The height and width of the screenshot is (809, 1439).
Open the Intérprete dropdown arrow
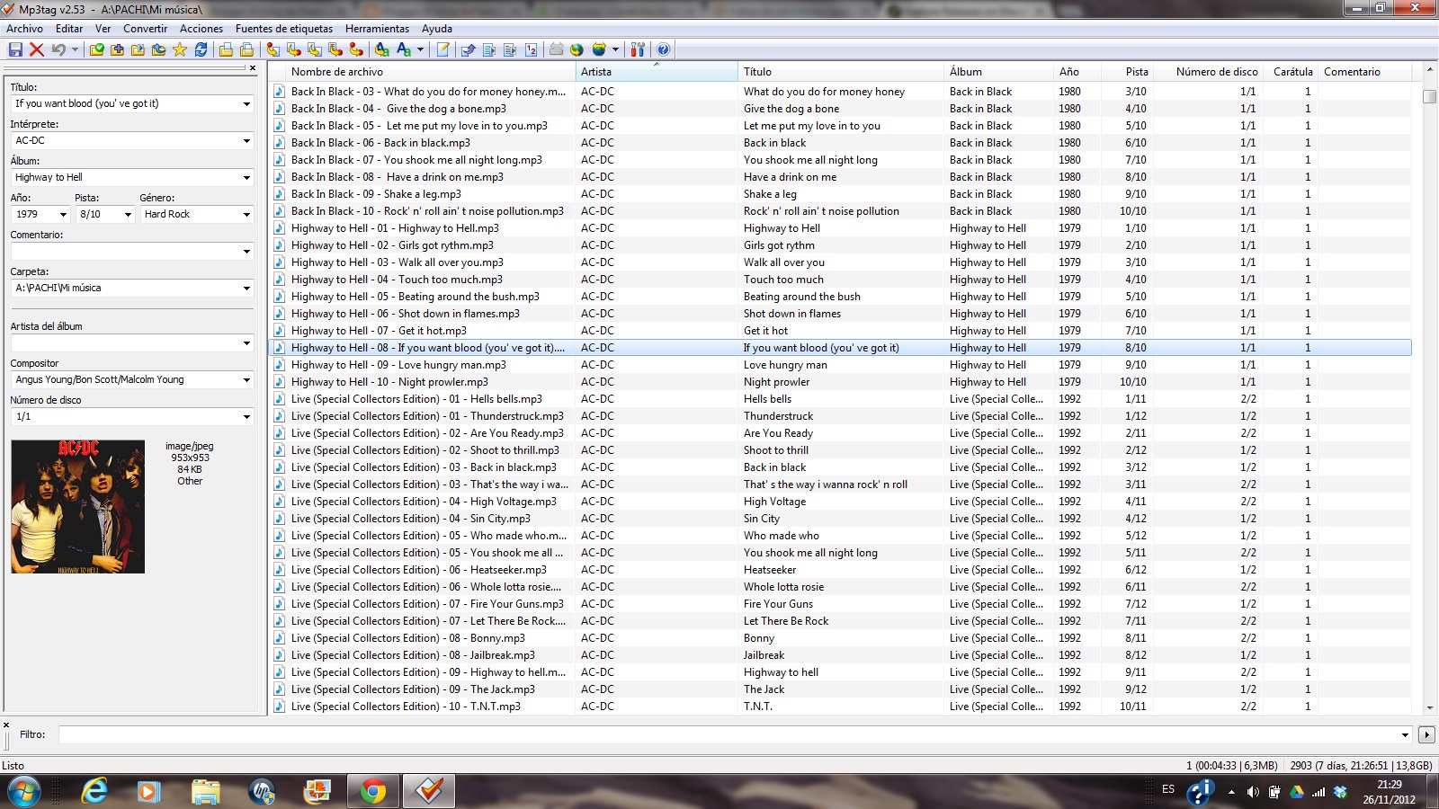[246, 141]
